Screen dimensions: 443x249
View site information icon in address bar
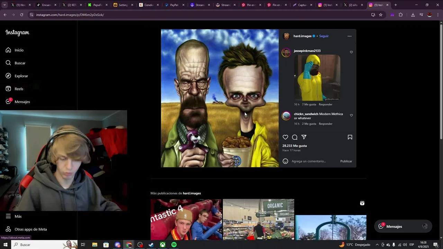pyautogui.click(x=32, y=15)
